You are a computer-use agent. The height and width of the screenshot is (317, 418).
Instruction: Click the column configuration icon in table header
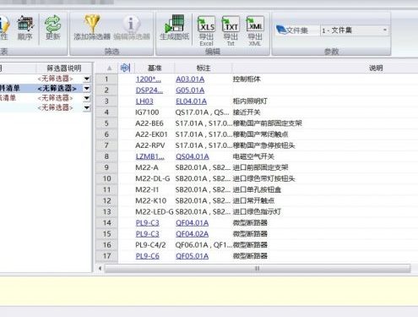click(125, 68)
